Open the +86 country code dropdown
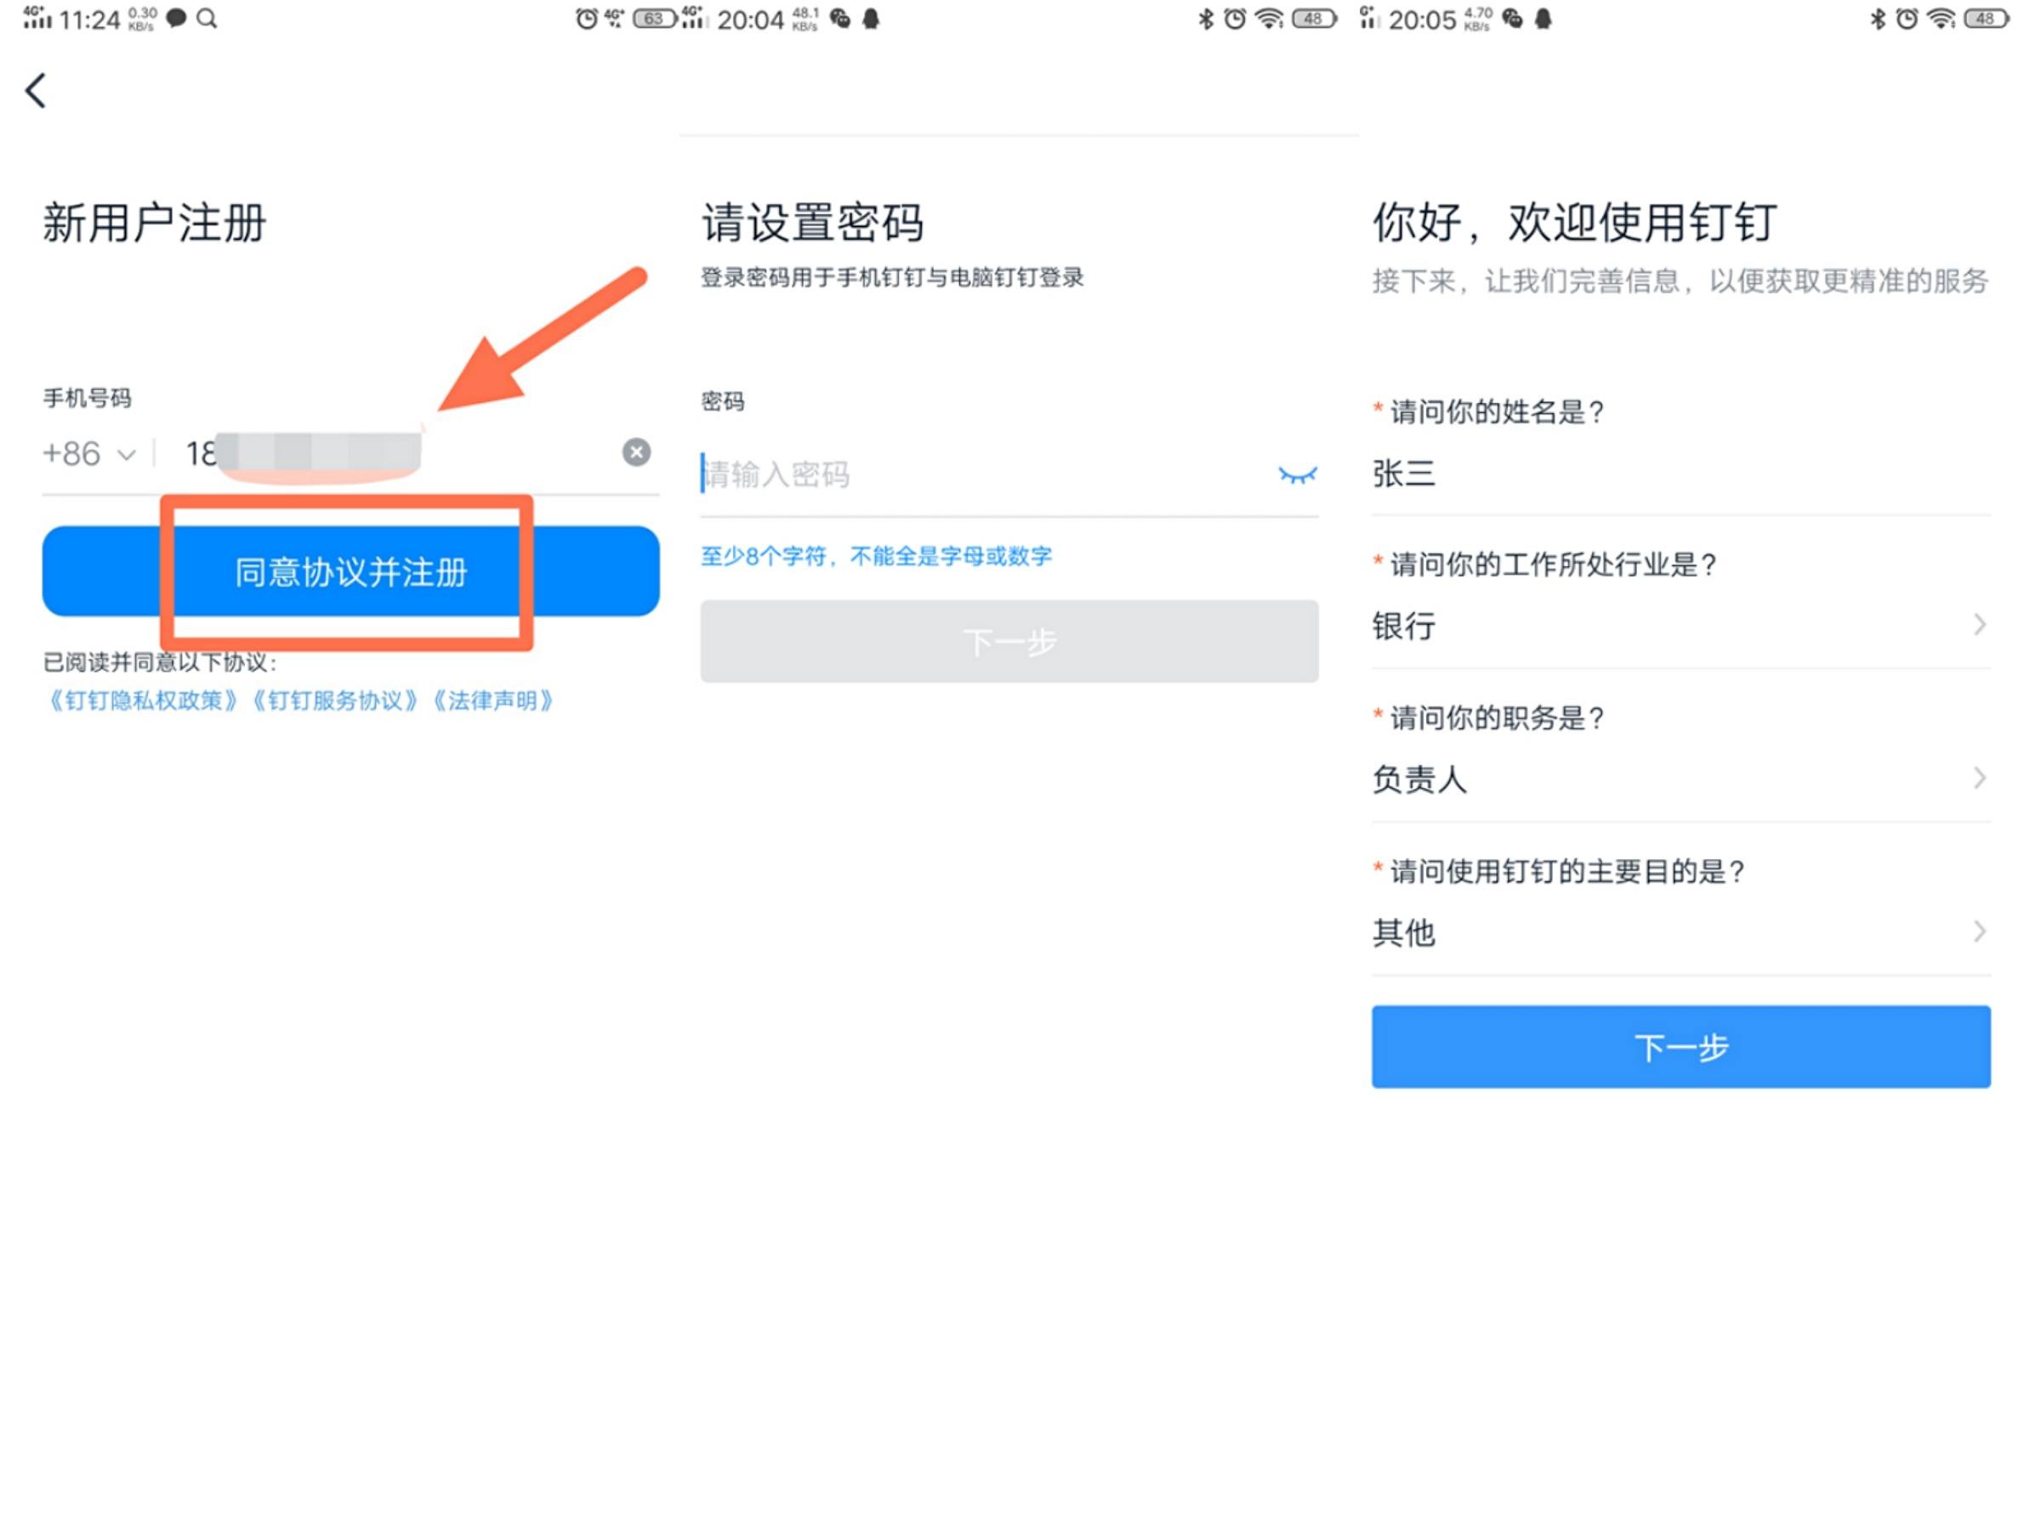 coord(89,454)
